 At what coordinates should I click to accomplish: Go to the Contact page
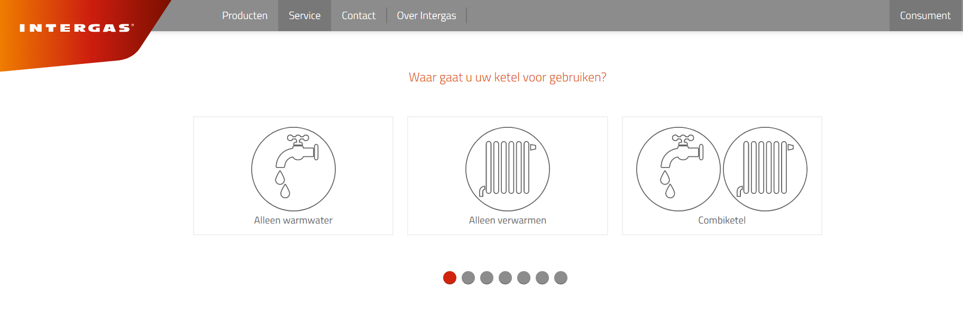[359, 16]
